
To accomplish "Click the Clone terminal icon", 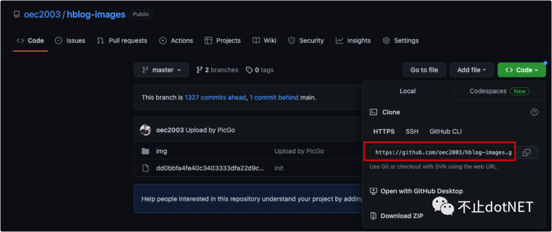I will click(x=373, y=112).
